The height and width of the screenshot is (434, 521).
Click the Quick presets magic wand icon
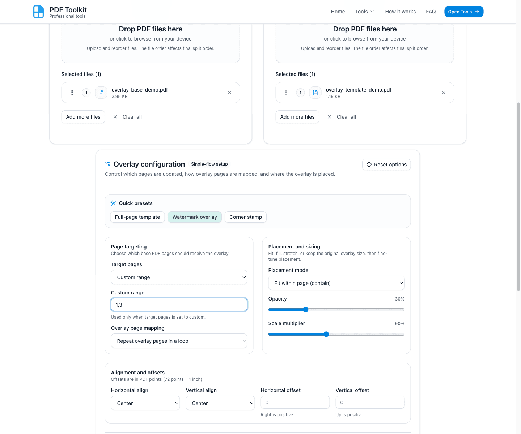[x=113, y=203]
